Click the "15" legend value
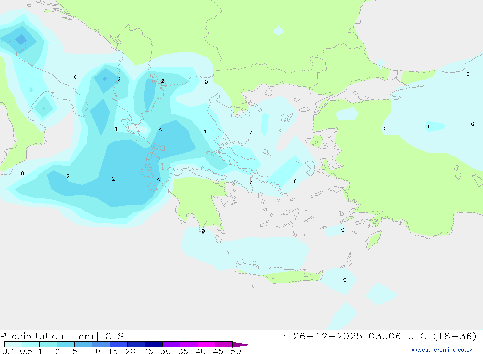Viewport: 483px width, 354px height. [113, 351]
